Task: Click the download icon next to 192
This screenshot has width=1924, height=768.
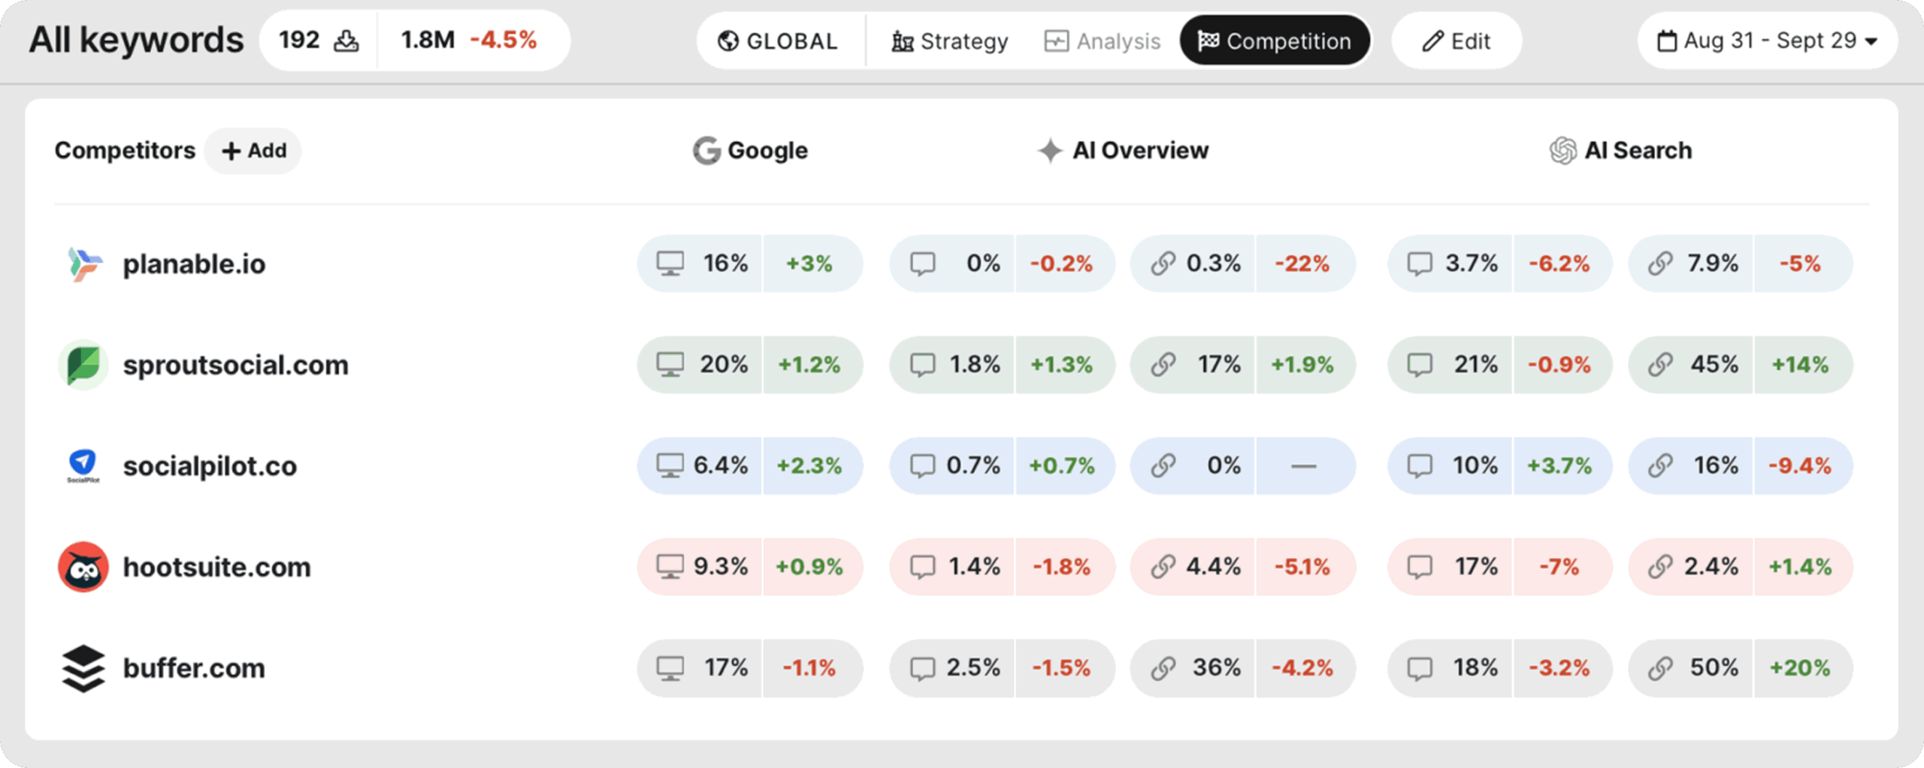Action: click(346, 41)
